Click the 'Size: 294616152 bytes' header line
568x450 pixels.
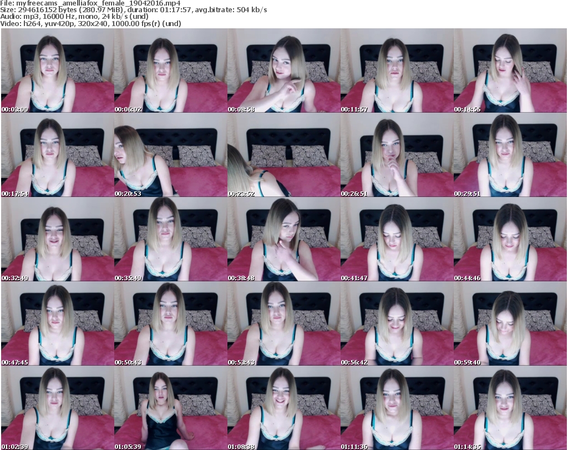pyautogui.click(x=134, y=10)
